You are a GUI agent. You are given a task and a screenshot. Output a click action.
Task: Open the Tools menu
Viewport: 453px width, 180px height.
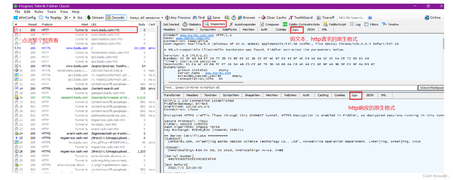tap(51, 11)
